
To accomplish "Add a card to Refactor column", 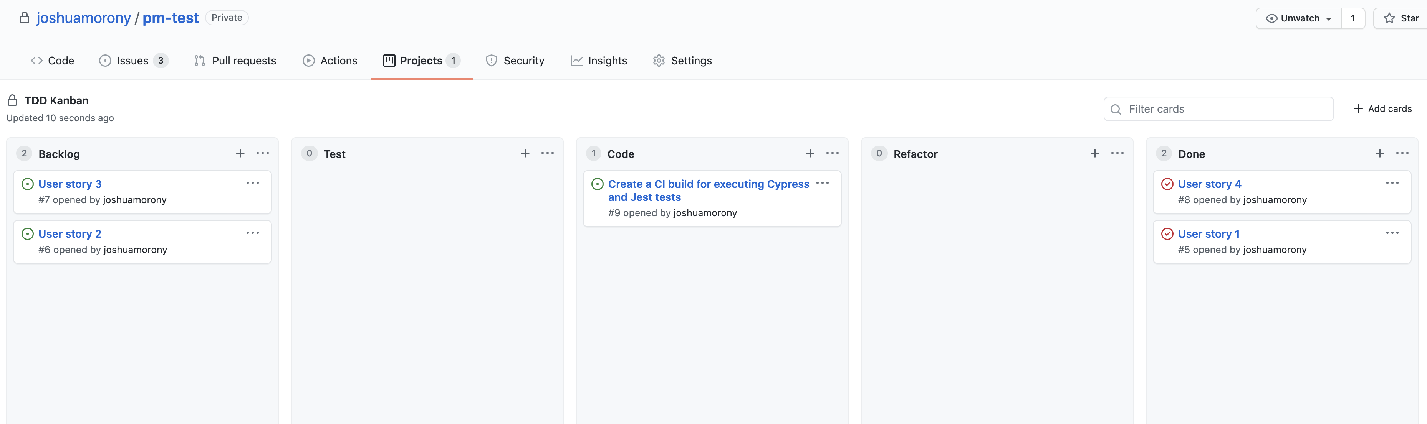I will 1094,153.
